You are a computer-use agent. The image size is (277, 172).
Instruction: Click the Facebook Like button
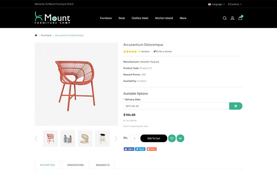point(129,149)
